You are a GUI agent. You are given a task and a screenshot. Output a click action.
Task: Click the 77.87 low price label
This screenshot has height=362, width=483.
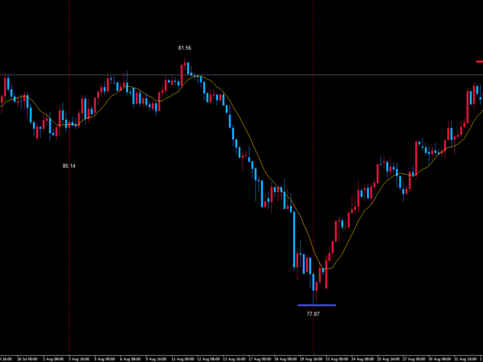(x=313, y=314)
